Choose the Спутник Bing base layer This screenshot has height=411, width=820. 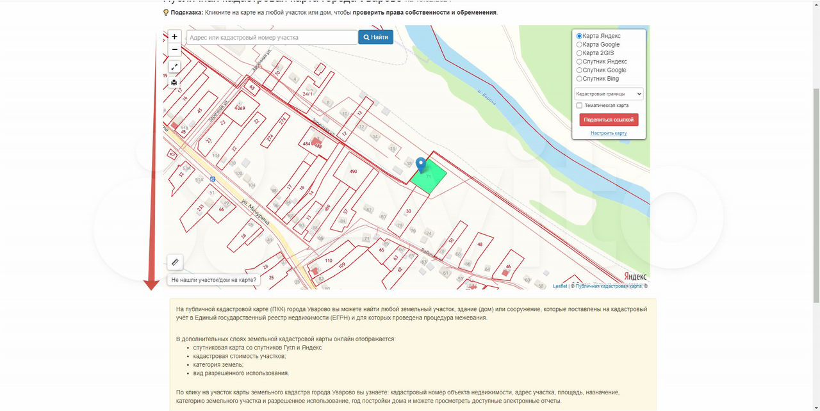point(580,79)
